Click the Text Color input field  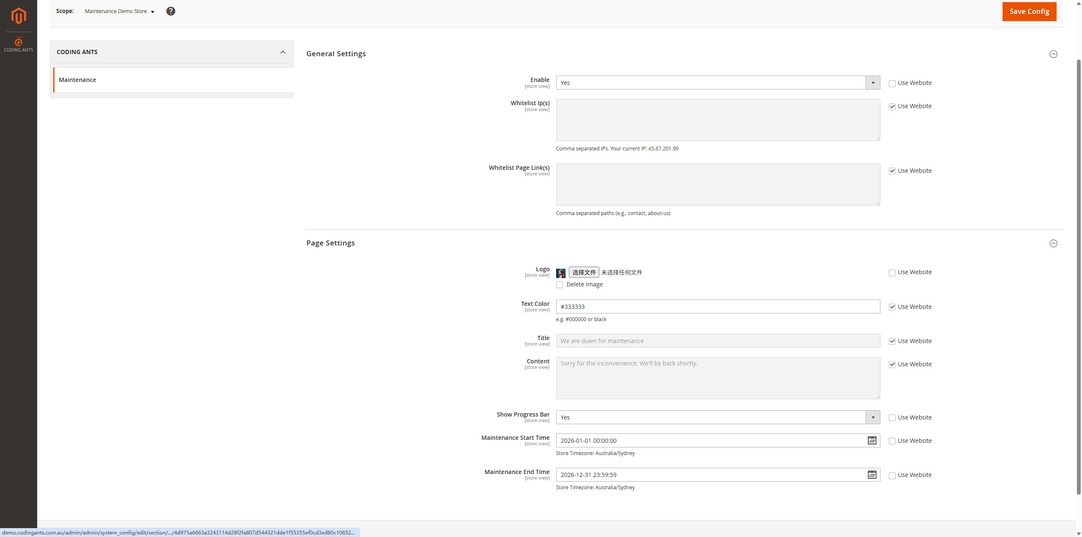(718, 307)
